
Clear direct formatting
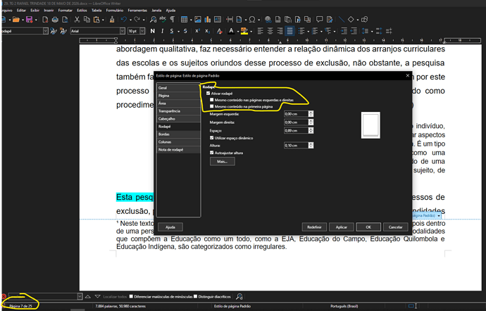pyautogui.click(x=219, y=31)
